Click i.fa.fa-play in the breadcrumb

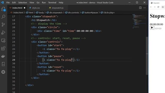109,13
